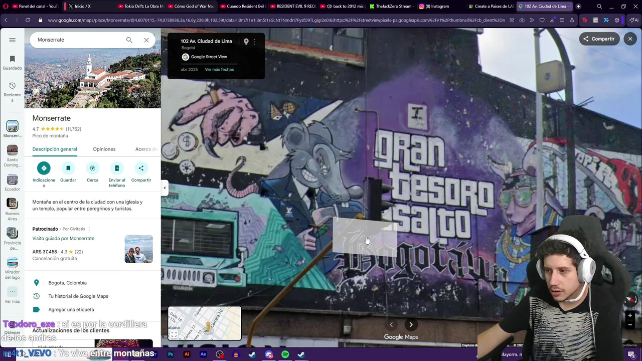Select Santo Domingo recent item
The width and height of the screenshot is (642, 361).
[12, 156]
